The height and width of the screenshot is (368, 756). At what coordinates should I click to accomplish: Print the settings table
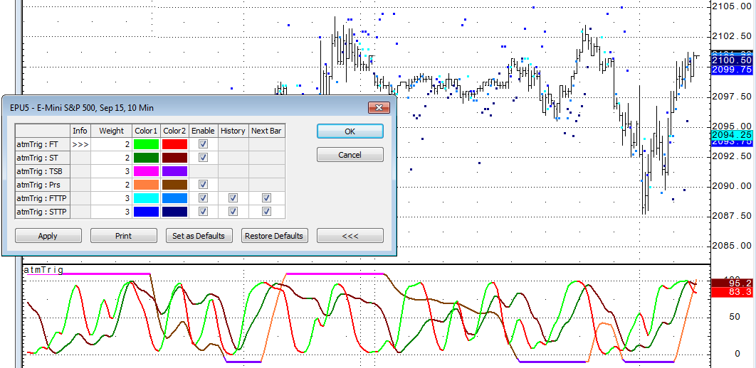124,236
